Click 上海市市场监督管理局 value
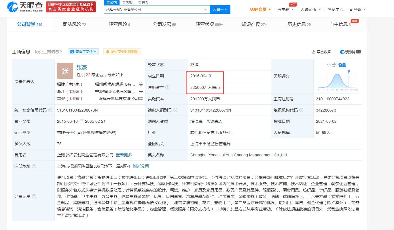 pyautogui.click(x=211, y=144)
